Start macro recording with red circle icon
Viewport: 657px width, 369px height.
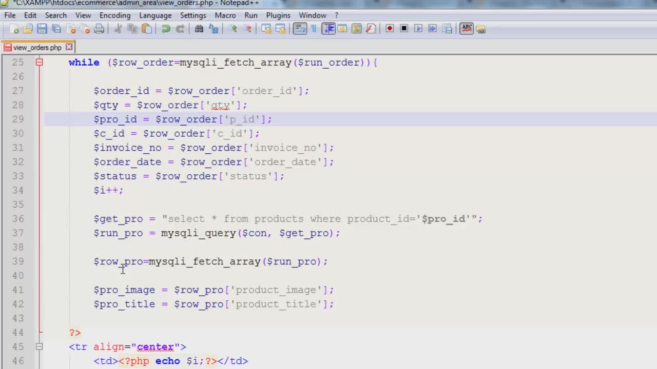pos(390,29)
